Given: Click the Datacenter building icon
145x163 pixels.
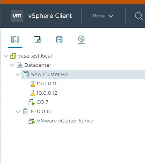Looking at the screenshot, I should coord(20,65).
